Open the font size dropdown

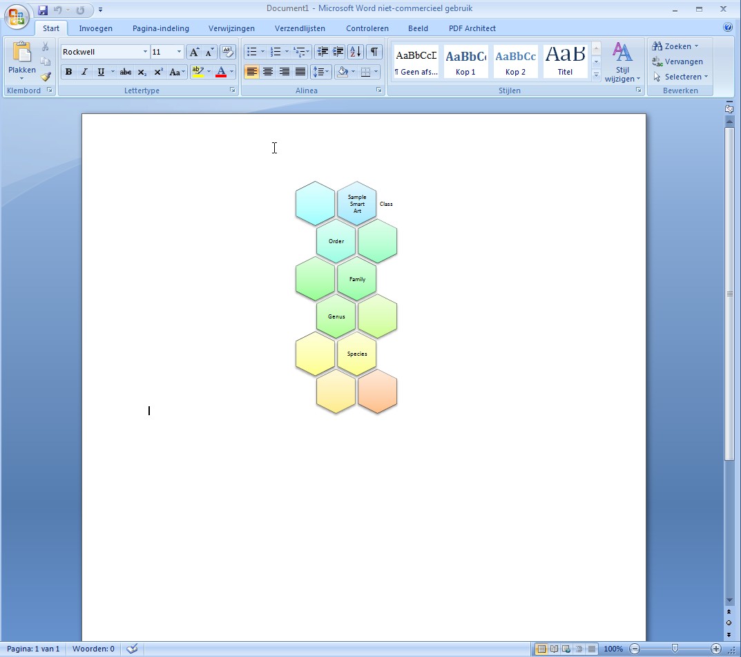pyautogui.click(x=180, y=52)
